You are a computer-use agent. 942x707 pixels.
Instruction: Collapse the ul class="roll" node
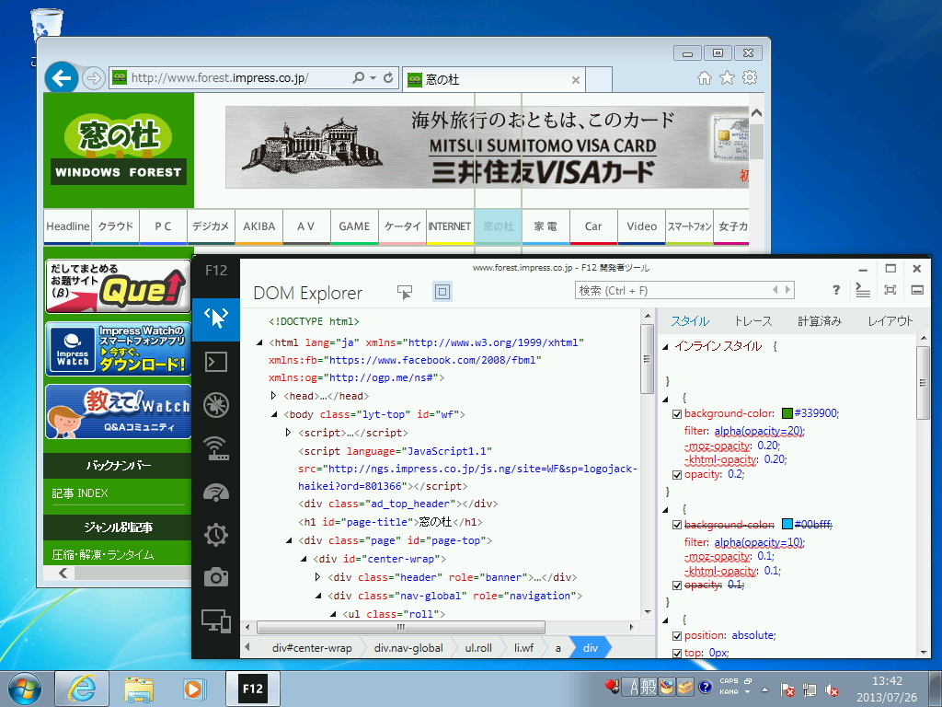[x=333, y=614]
